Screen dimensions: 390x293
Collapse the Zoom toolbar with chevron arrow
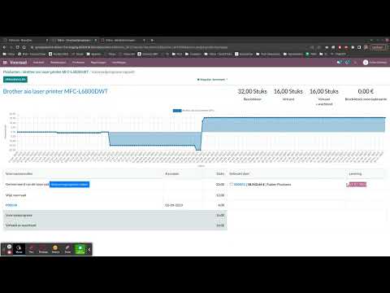point(89,249)
